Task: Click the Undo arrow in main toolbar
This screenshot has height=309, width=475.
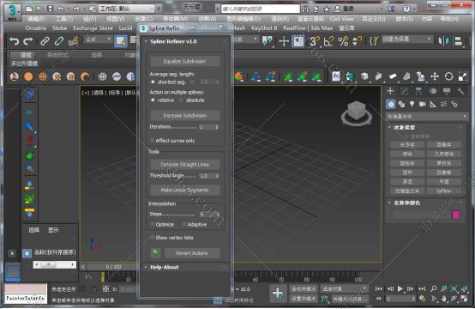Action: click(x=14, y=41)
